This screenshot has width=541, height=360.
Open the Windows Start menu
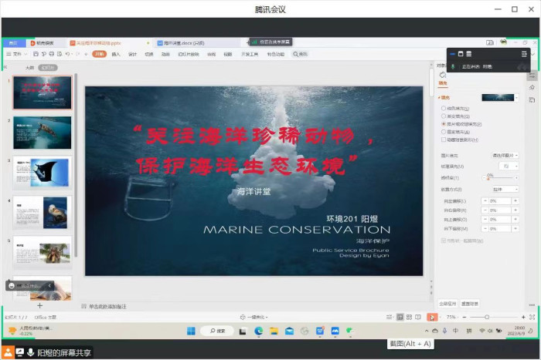click(191, 331)
